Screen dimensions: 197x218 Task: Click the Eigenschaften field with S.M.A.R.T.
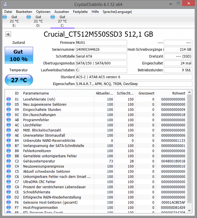coord(134,84)
